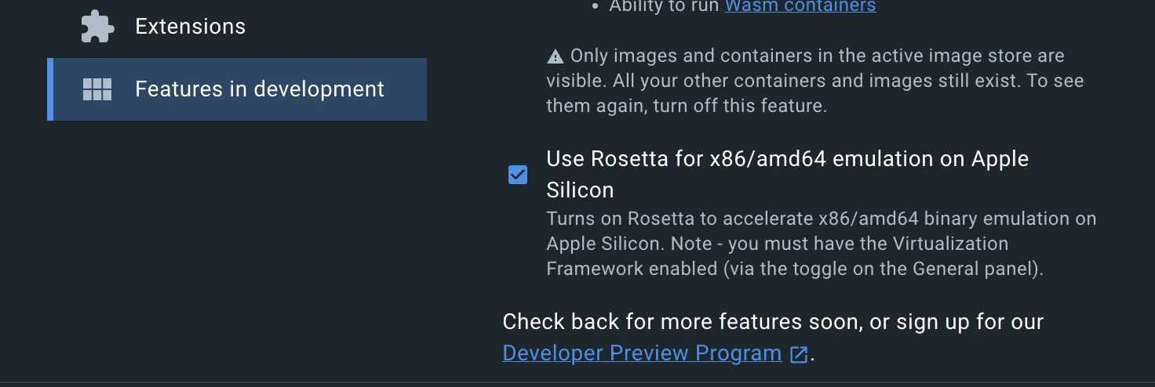Disable the Use Rosetta checkbox

click(518, 175)
